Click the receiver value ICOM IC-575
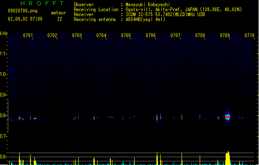This screenshot has width=259, height=165. [140, 14]
